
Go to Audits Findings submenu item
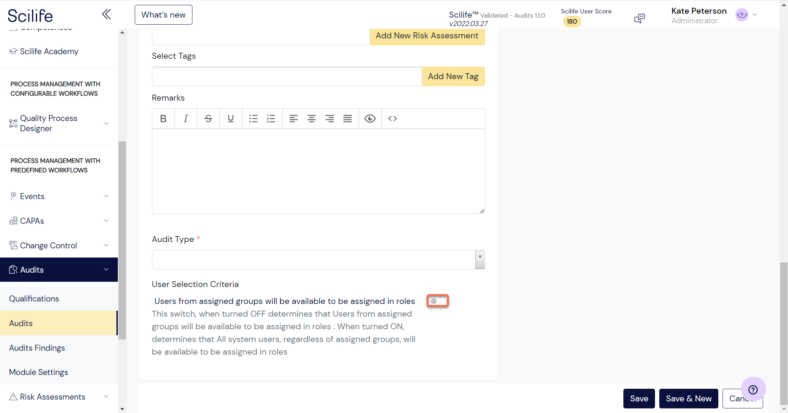pyautogui.click(x=37, y=348)
